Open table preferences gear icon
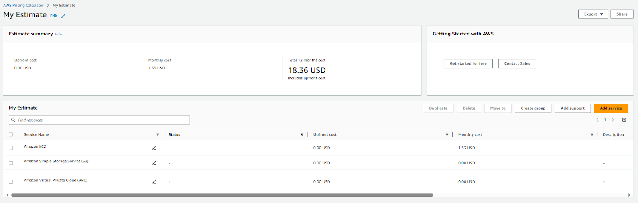638x203 pixels. [x=624, y=120]
